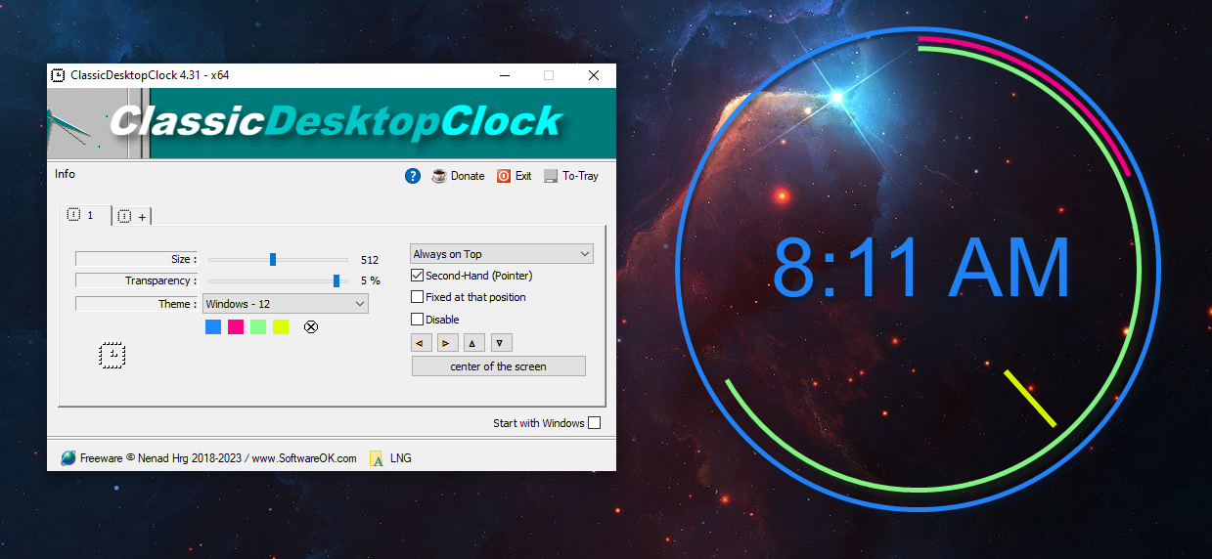1212x559 pixels.
Task: Move clock up with the up arrow button
Action: pyautogui.click(x=473, y=343)
